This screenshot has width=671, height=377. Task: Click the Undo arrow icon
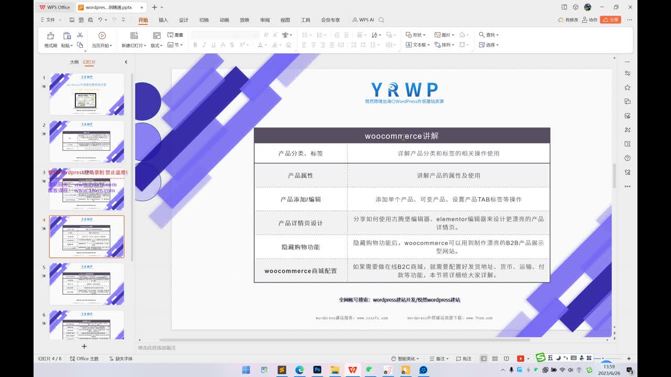[x=100, y=20]
